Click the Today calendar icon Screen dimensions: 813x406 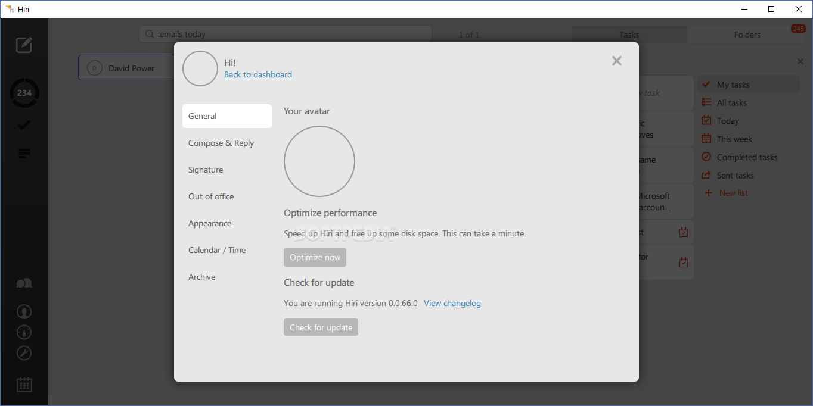[x=706, y=120]
